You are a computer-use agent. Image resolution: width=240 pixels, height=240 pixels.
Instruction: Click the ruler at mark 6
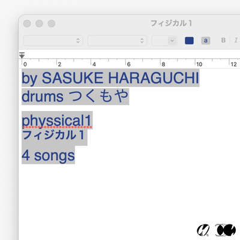click(128, 64)
